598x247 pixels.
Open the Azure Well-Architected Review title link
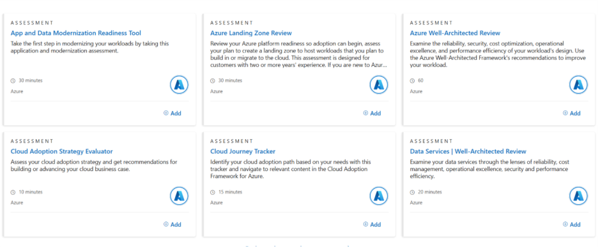pyautogui.click(x=455, y=33)
